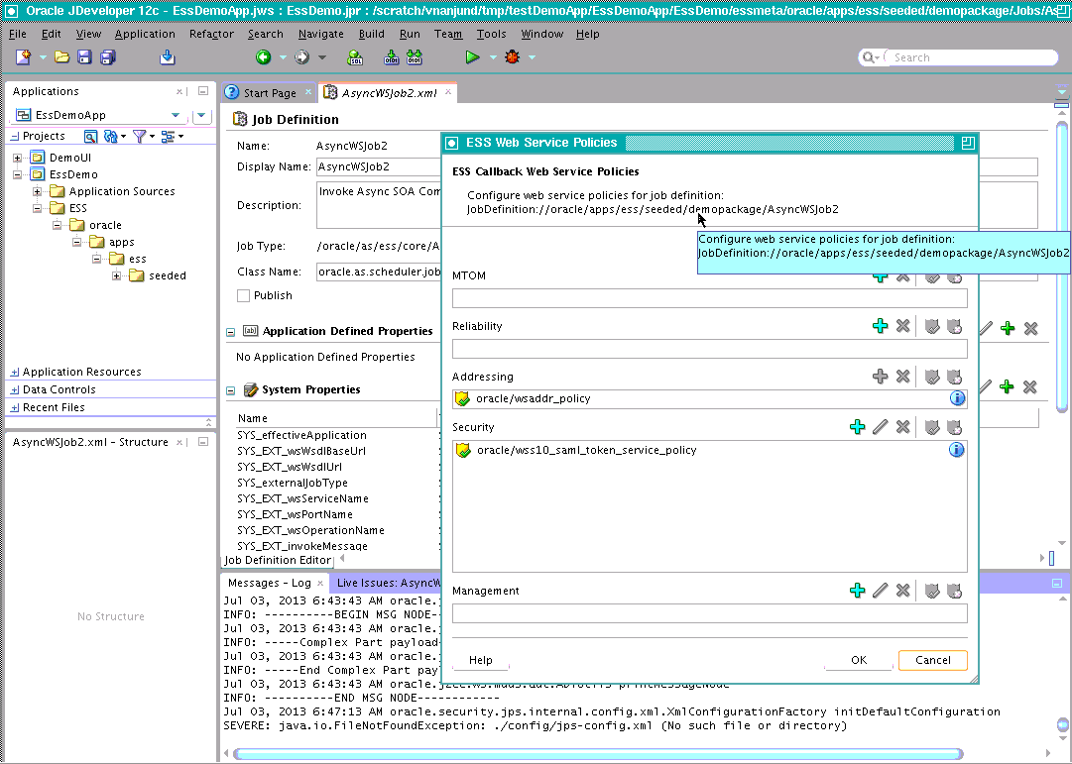
Task: Click info icon for wss10_saml_token_service_policy
Action: point(956,450)
